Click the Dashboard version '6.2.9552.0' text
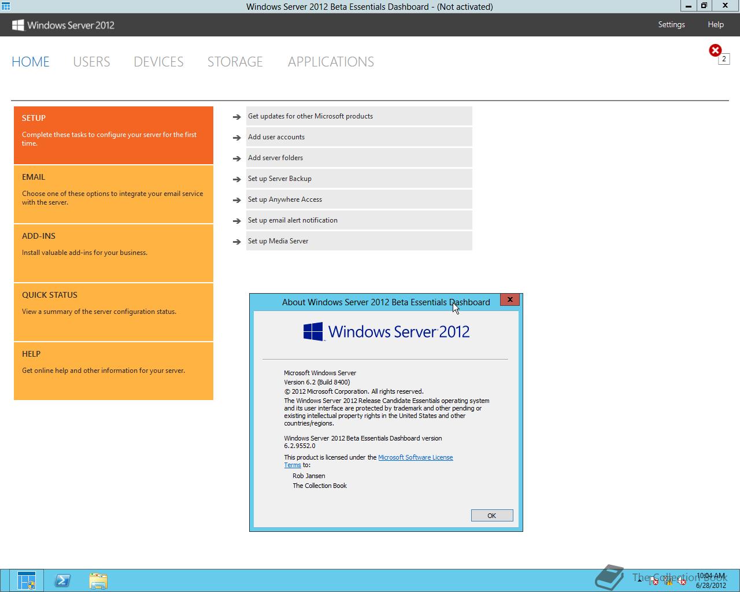Viewport: 740px width, 592px height. tap(299, 446)
